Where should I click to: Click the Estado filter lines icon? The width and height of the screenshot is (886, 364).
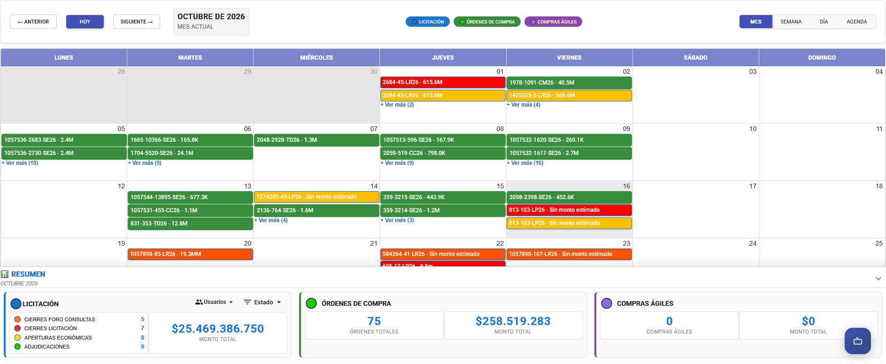[247, 302]
